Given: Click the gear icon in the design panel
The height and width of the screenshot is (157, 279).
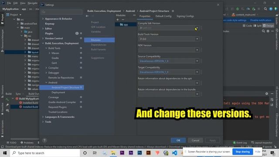Looking at the screenshot, I should pyautogui.click(x=268, y=31).
